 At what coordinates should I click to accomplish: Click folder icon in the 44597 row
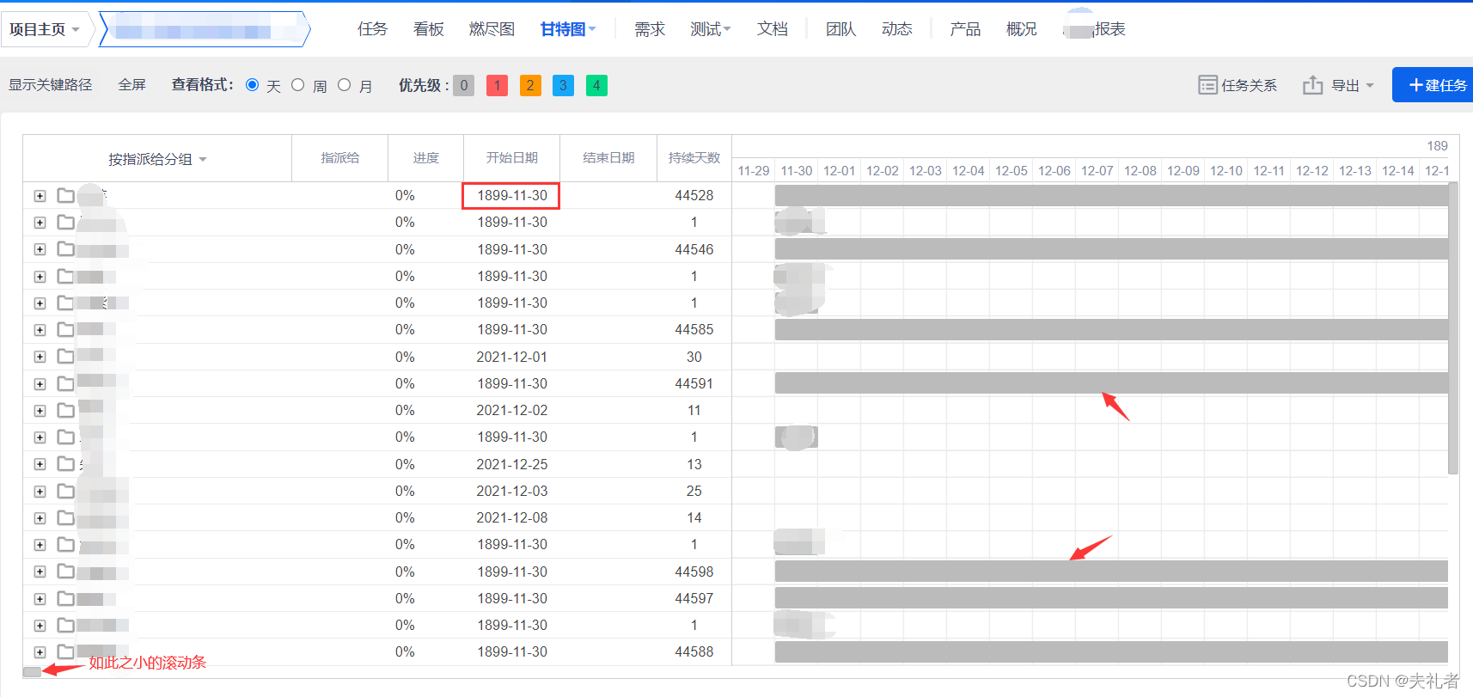66,598
